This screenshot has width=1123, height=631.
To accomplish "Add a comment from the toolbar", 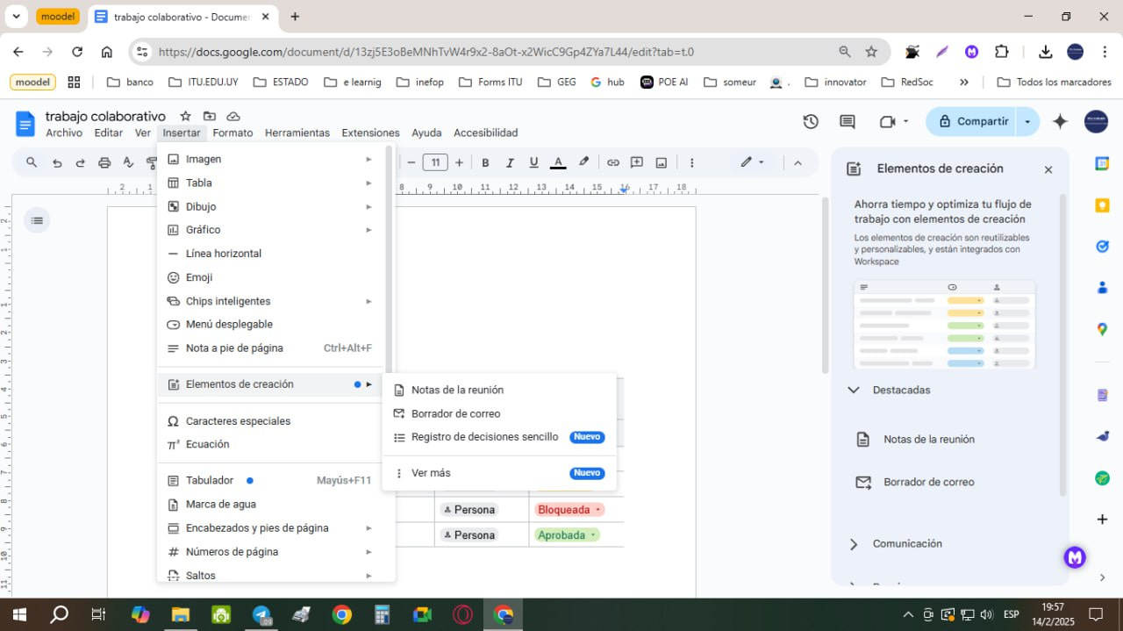I will click(x=637, y=162).
